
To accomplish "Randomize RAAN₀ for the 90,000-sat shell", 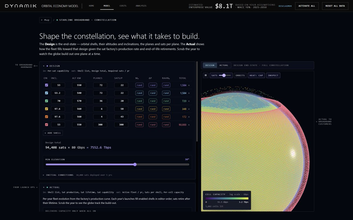I will [x=166, y=125].
